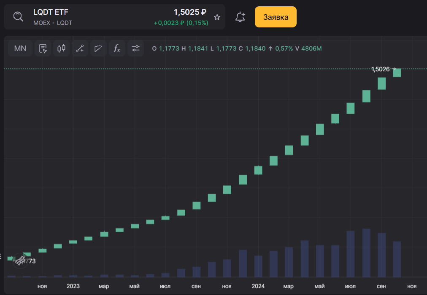The image size is (427, 295).
Task: Click the round logo watermark button at bottom left
Action: [20, 261]
